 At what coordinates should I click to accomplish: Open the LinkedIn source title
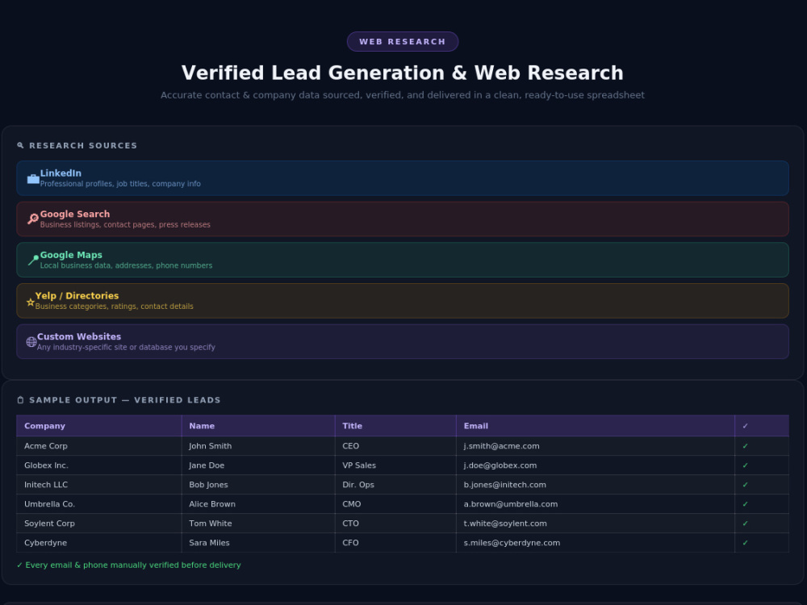(x=61, y=173)
